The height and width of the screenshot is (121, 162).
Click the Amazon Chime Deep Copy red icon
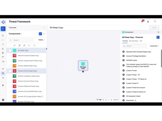tap(15, 71)
